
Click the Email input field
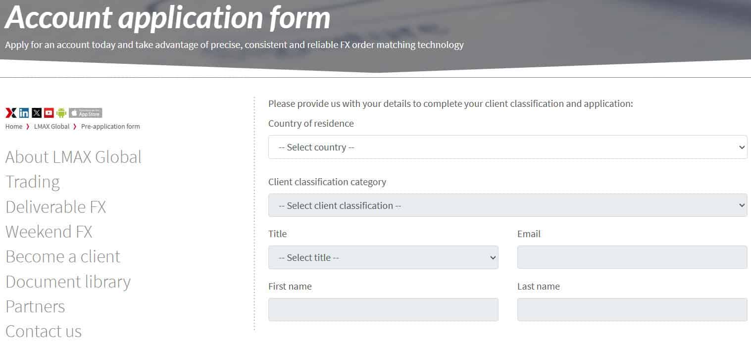(632, 257)
